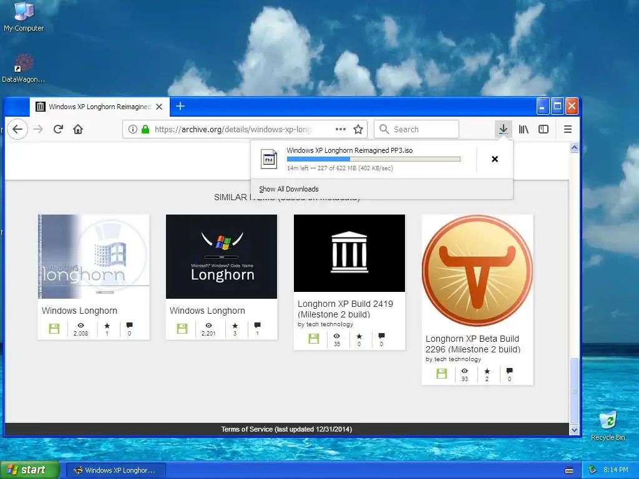The width and height of the screenshot is (639, 479).
Task: Select DataWagon desktop shortcut
Action: (x=24, y=69)
